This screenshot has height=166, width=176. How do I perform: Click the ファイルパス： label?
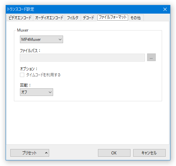(x=30, y=50)
